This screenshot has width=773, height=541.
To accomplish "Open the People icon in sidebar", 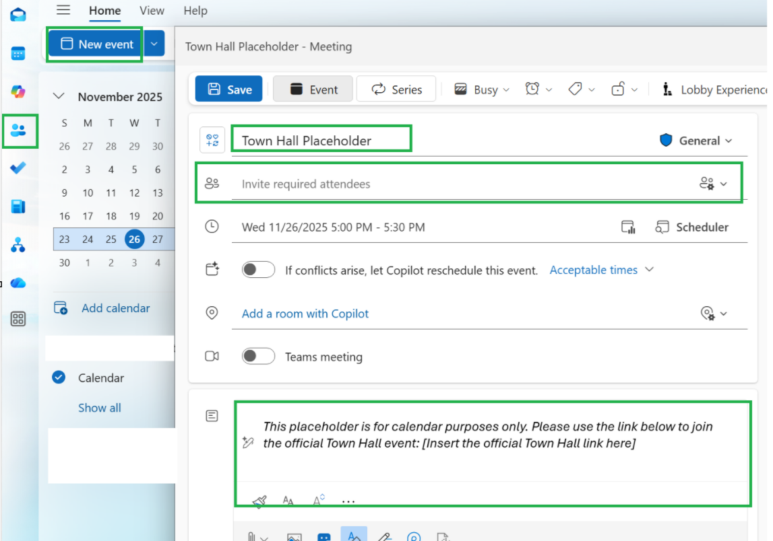I will (x=18, y=131).
